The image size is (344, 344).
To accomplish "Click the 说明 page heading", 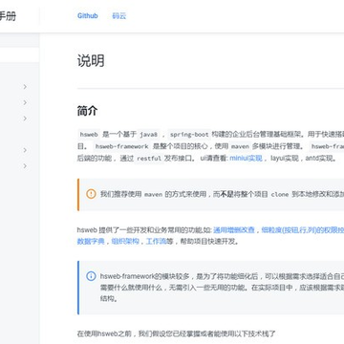I will 91,60.
